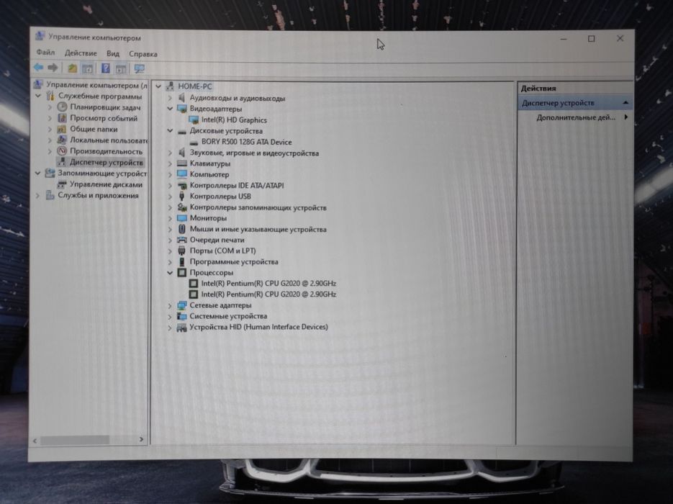This screenshot has height=504, width=673.
Task: Open Дополнительные действия submenu in Actions pane
Action: click(576, 117)
